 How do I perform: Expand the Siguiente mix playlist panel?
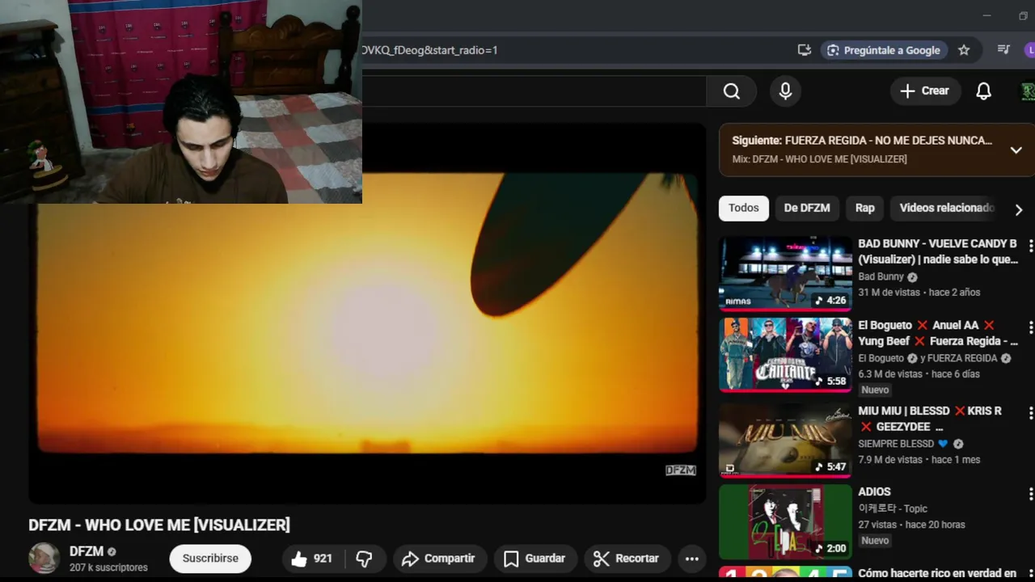click(1016, 150)
